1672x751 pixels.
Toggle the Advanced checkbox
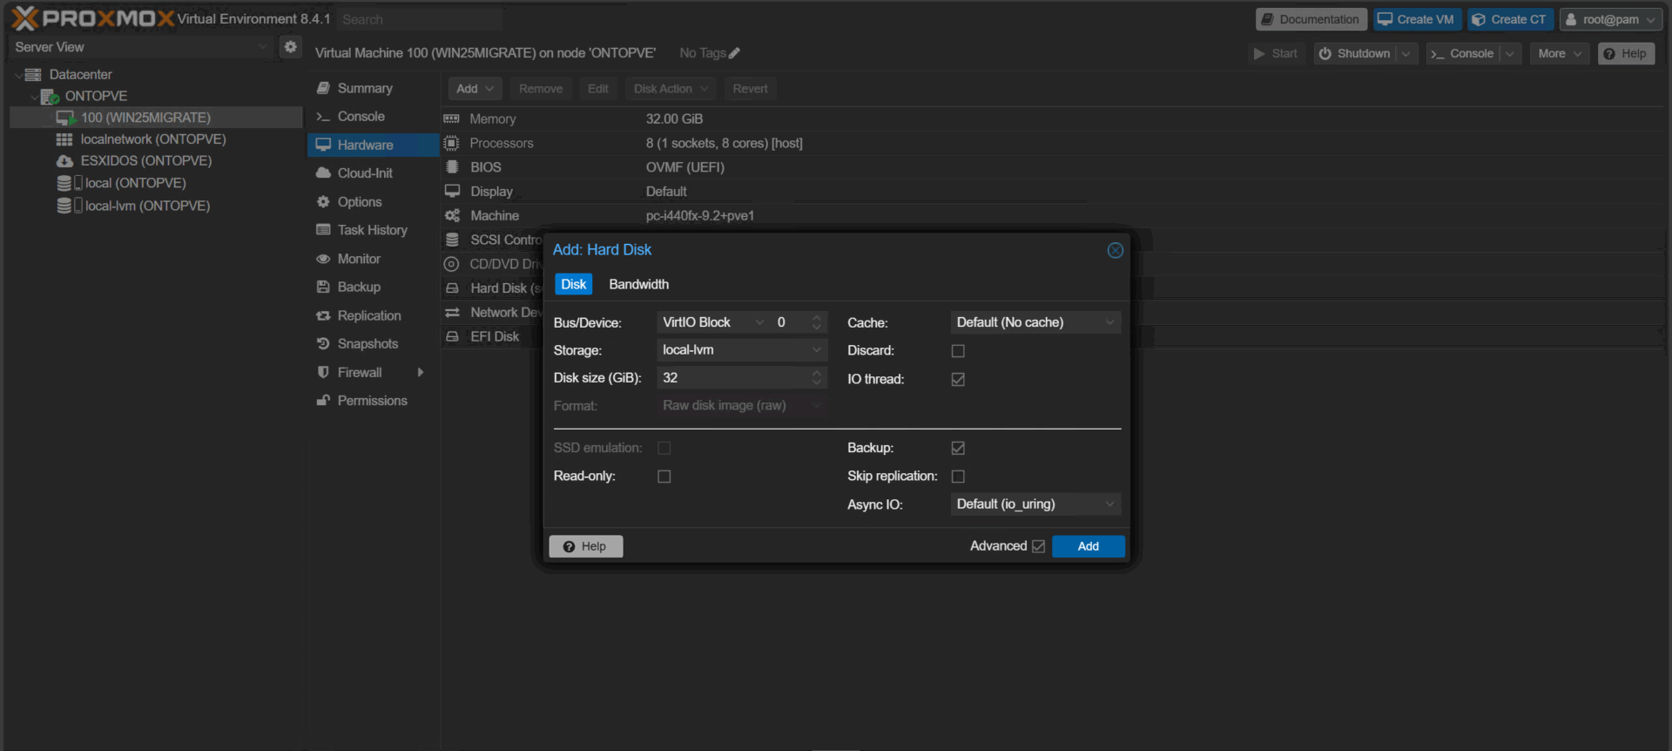(1038, 546)
